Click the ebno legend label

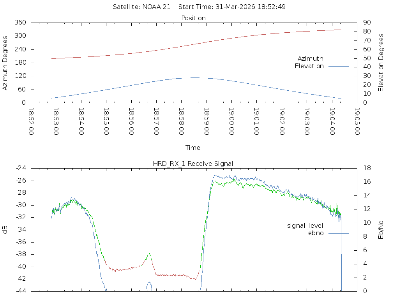click(316, 233)
